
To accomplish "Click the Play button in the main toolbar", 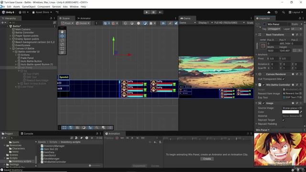I will click(147, 12).
